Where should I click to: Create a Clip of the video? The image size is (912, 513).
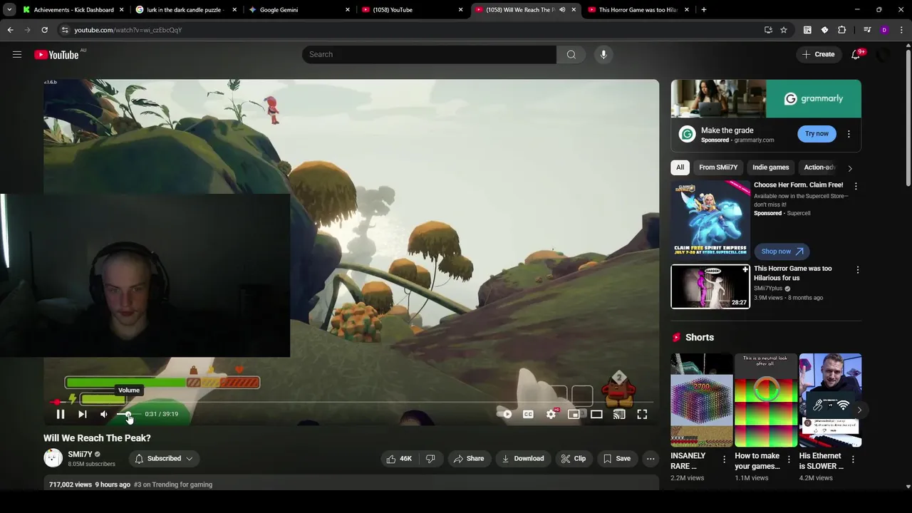point(574,459)
